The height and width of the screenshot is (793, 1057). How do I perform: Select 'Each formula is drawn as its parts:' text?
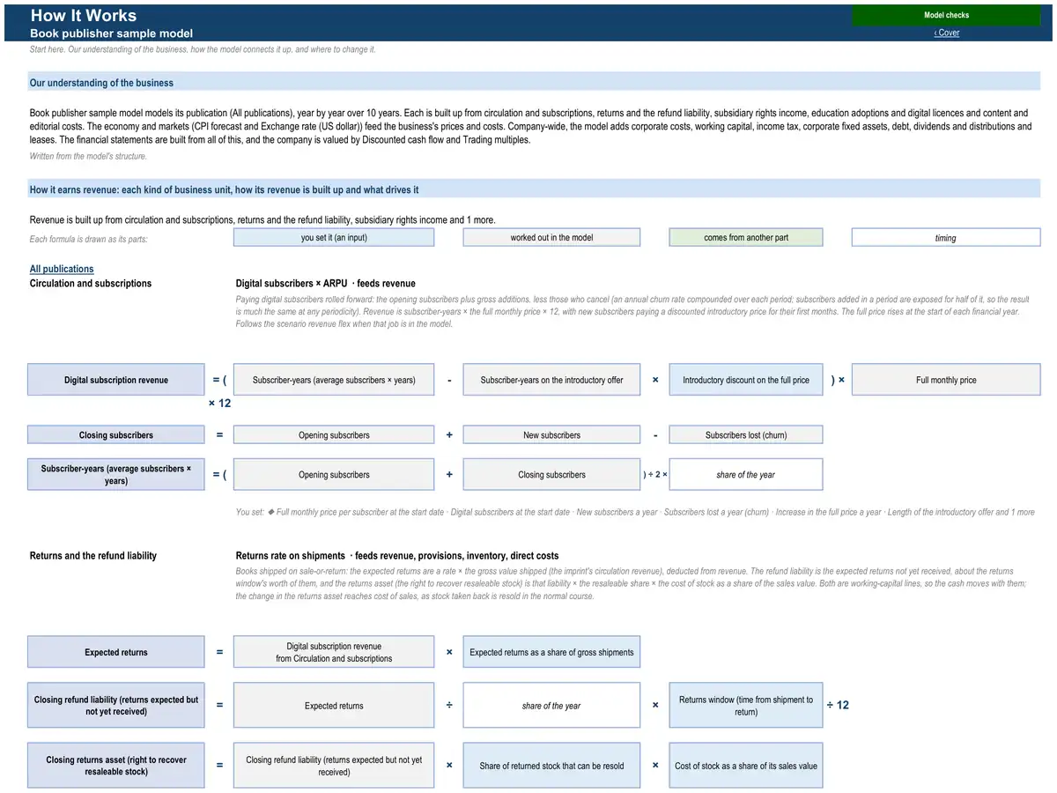88,239
